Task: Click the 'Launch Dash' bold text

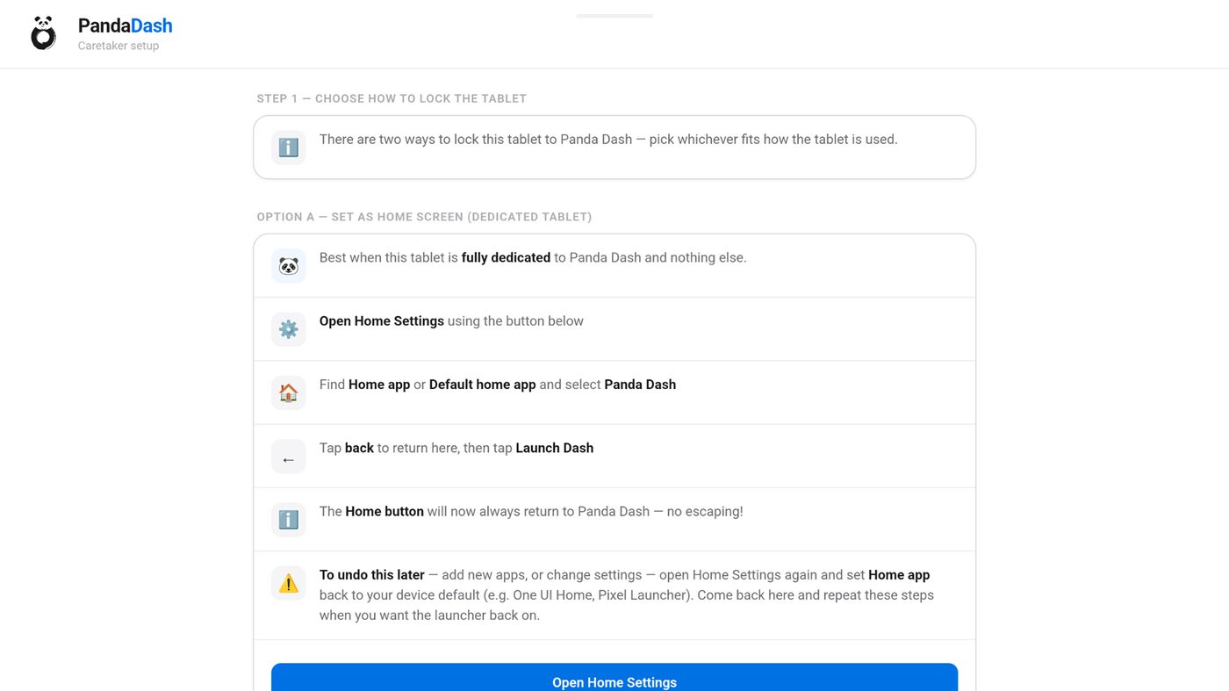Action: click(x=555, y=448)
